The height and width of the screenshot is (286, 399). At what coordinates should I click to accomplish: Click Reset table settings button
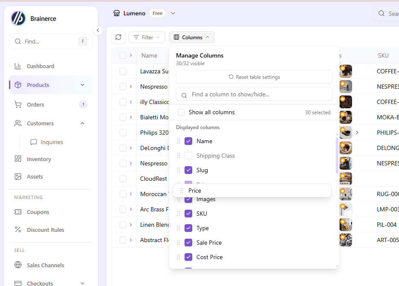pos(254,77)
